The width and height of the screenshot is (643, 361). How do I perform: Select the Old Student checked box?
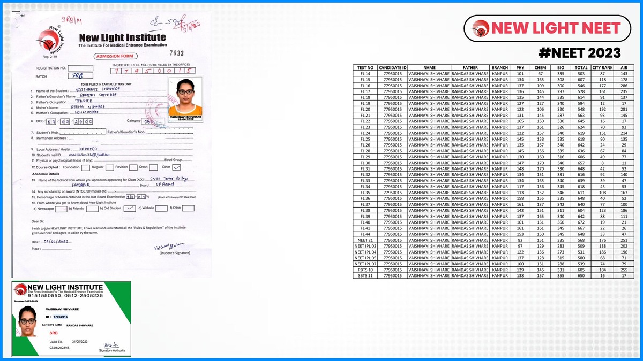tap(129, 209)
